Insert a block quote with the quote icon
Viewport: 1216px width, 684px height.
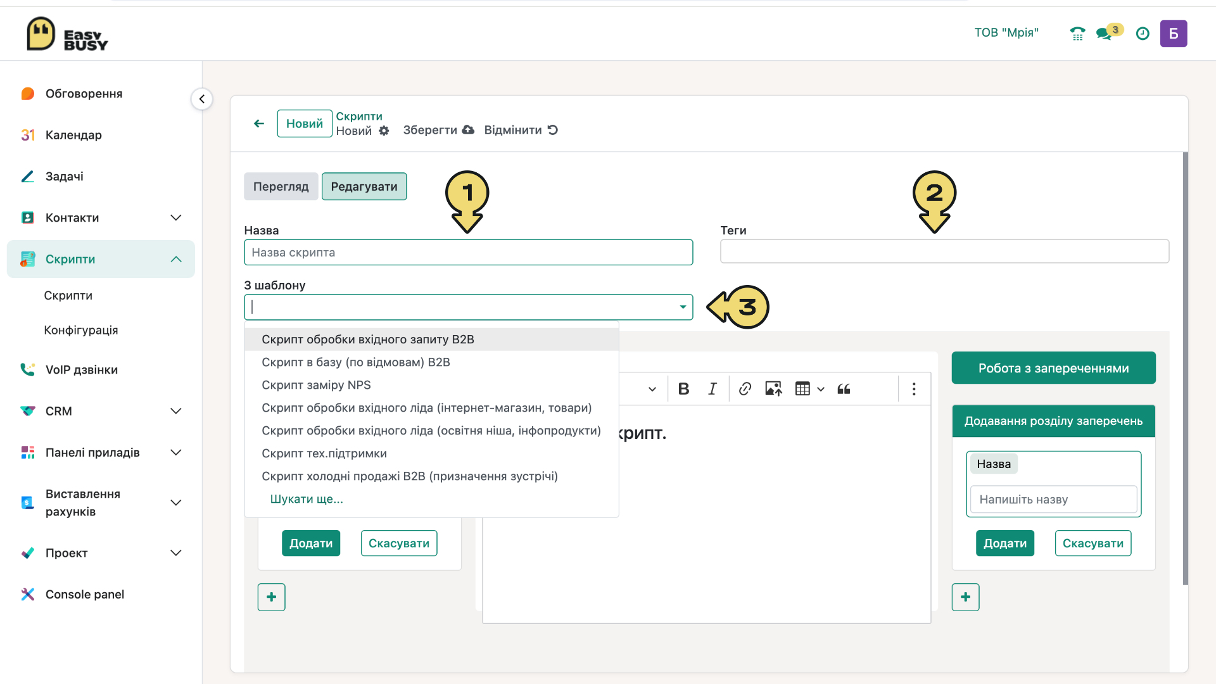click(844, 389)
